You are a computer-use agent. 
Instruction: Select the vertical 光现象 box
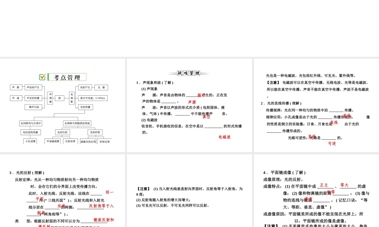click(72, 98)
